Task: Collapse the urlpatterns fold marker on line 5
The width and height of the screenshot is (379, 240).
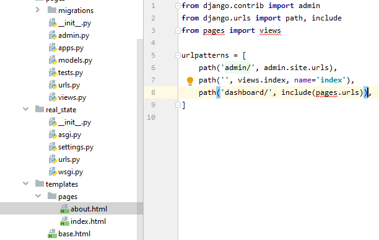Action: point(178,55)
